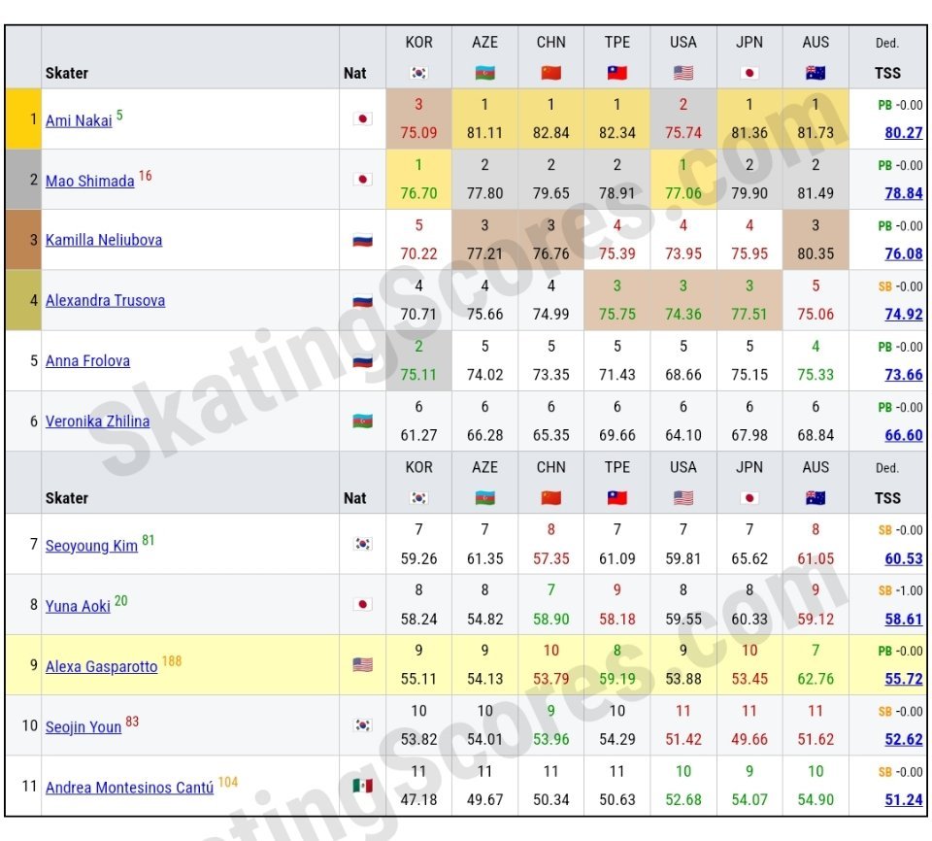Click Seoyoung Kim's total score 60.53

click(904, 559)
